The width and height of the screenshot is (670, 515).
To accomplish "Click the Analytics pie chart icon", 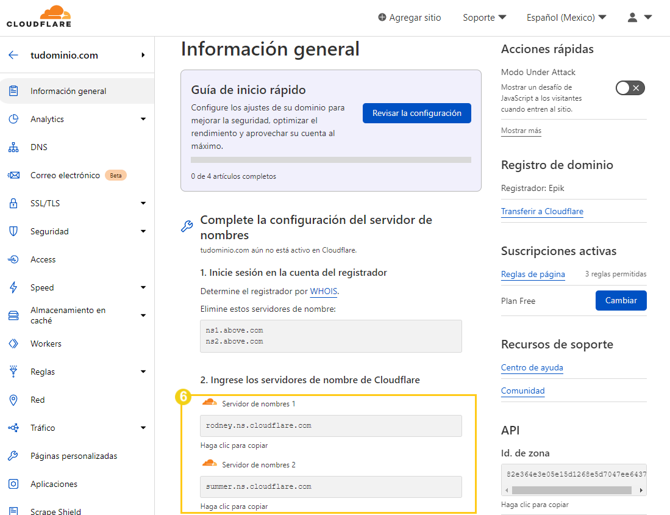I will coord(13,119).
